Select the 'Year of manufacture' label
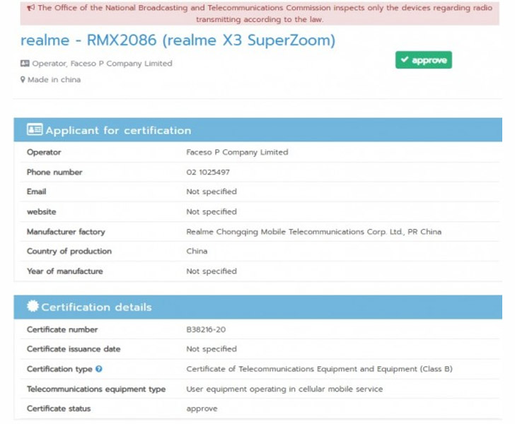515x424 pixels. 64,271
